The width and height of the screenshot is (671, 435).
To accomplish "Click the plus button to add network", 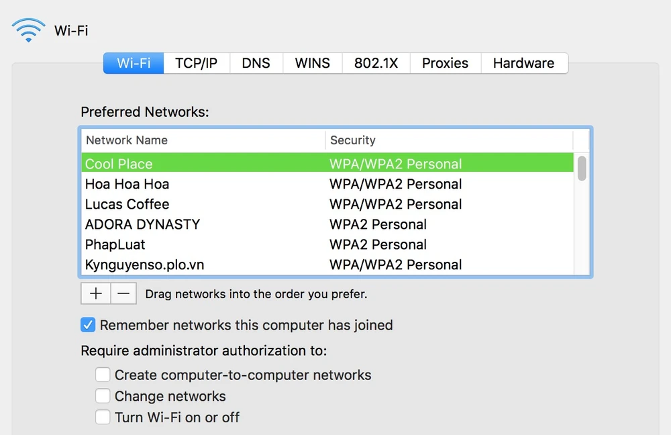I will coord(95,293).
